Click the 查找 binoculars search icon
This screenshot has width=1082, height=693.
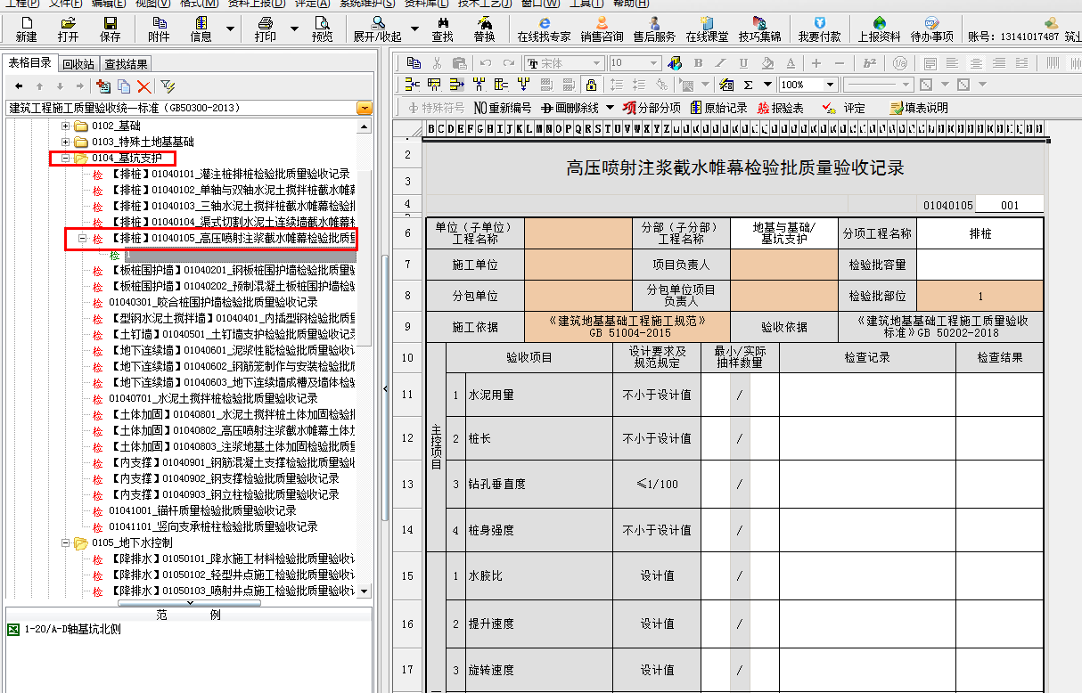pyautogui.click(x=442, y=29)
